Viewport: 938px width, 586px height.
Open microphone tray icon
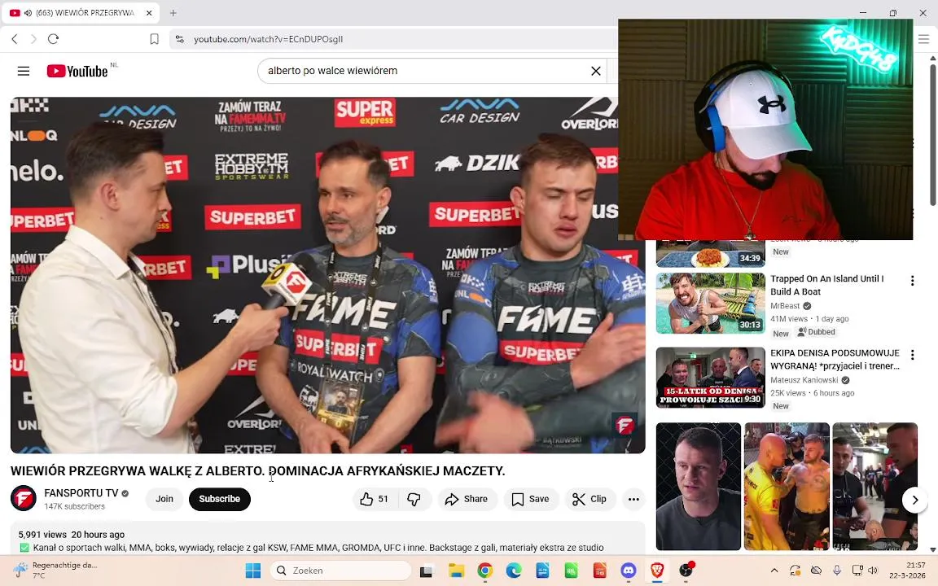[837, 571]
